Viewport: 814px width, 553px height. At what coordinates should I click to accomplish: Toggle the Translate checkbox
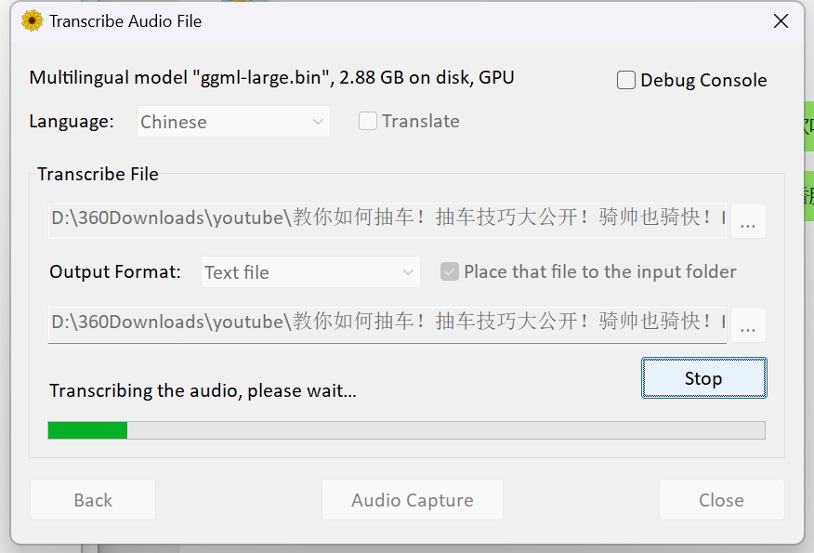(x=368, y=121)
